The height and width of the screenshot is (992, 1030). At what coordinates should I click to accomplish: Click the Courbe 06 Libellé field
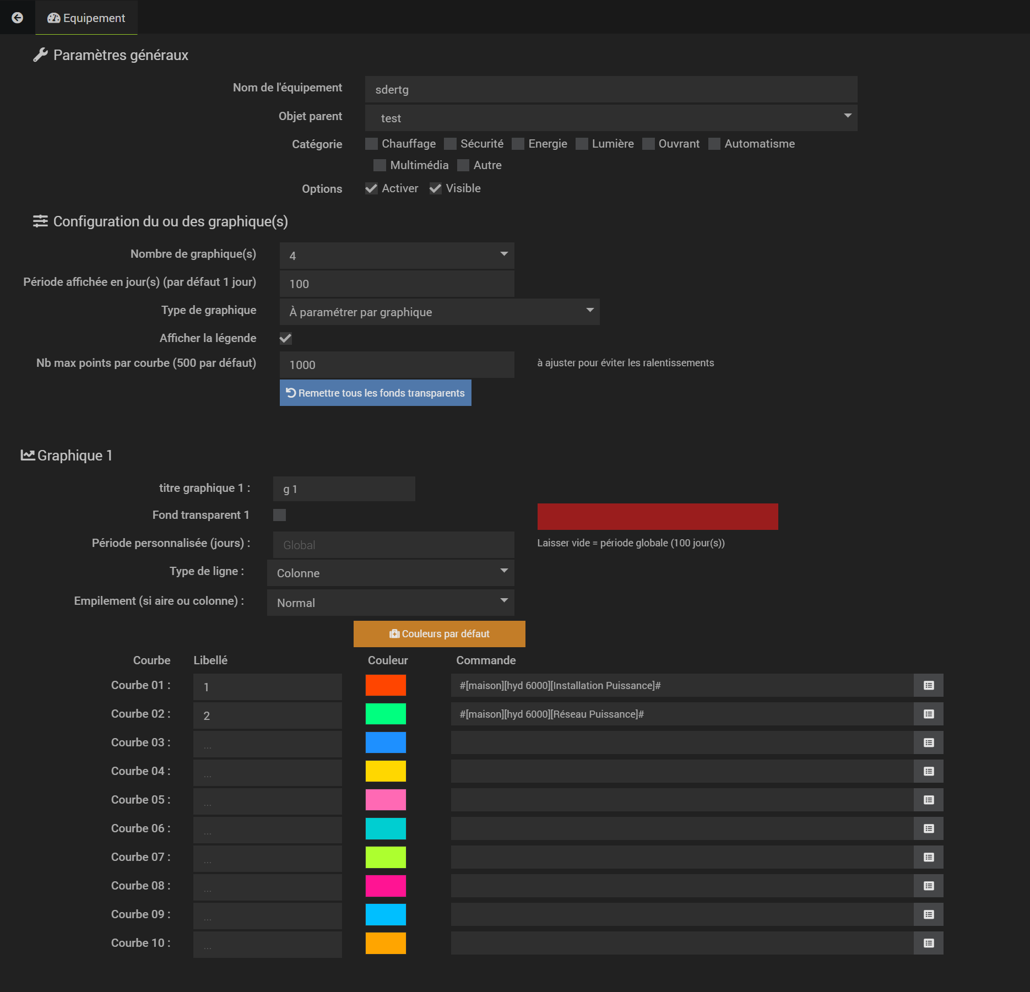pyautogui.click(x=268, y=830)
